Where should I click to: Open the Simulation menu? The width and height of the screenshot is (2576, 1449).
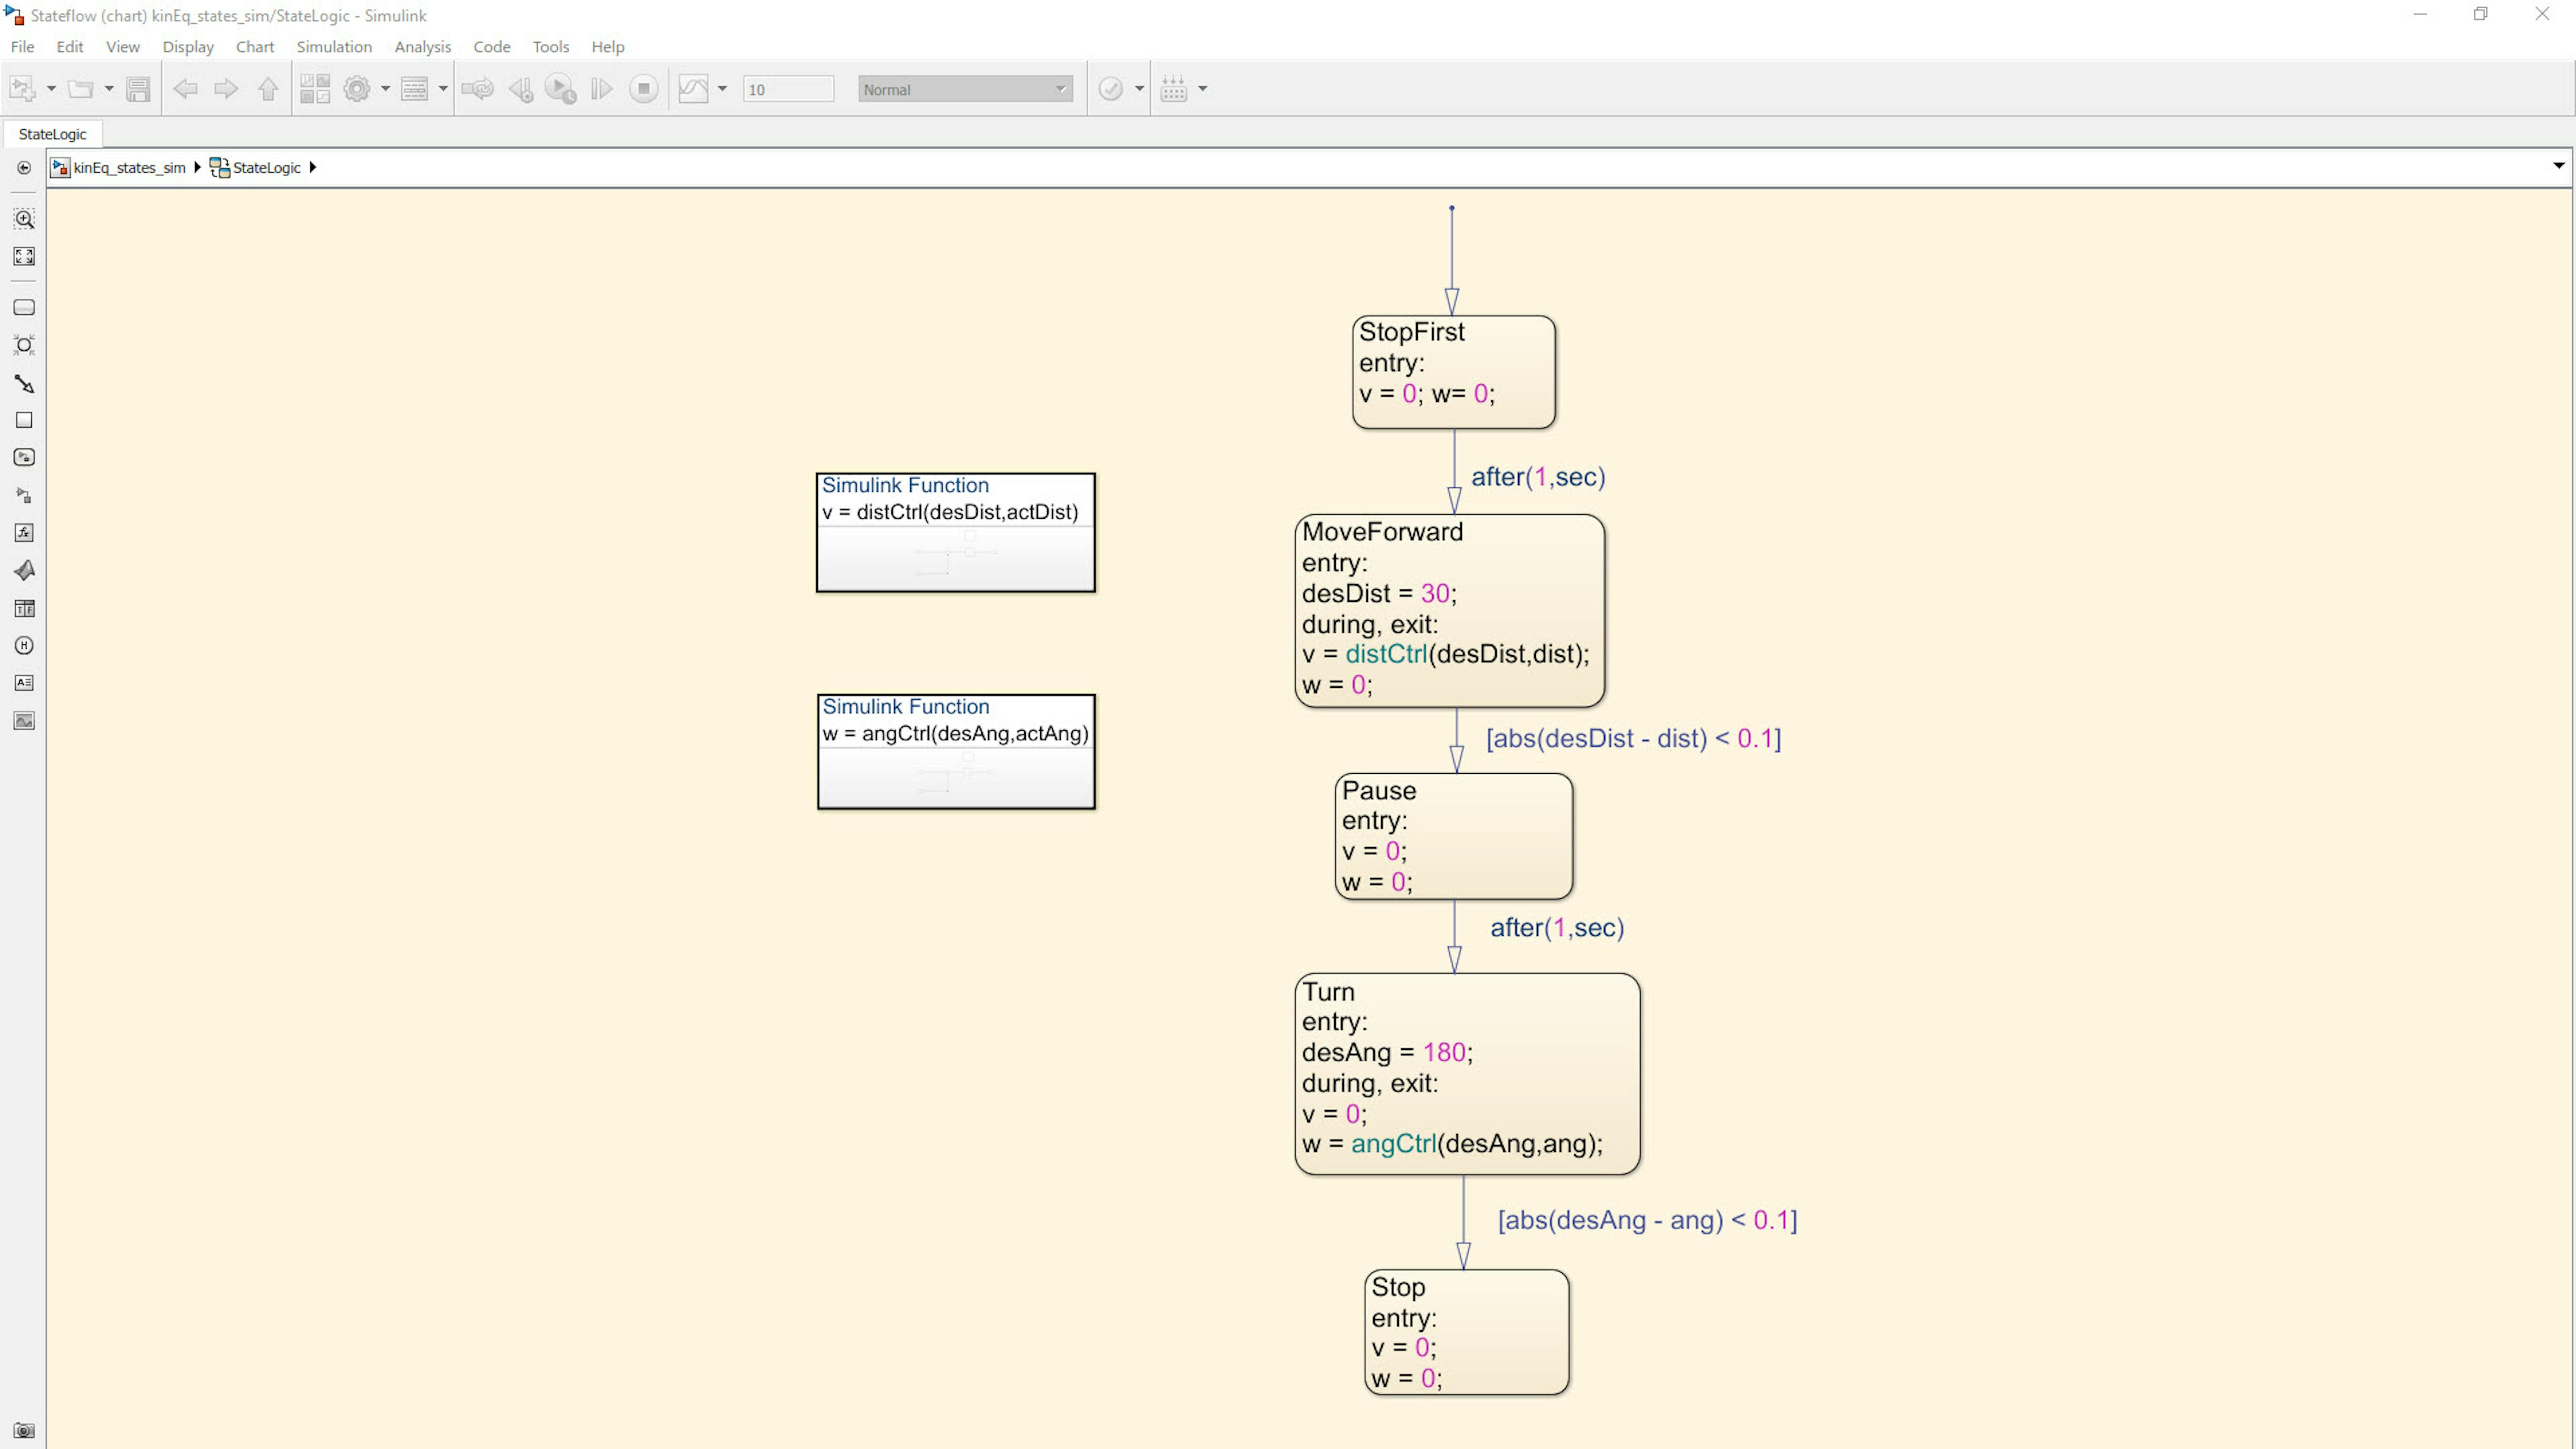tap(334, 46)
